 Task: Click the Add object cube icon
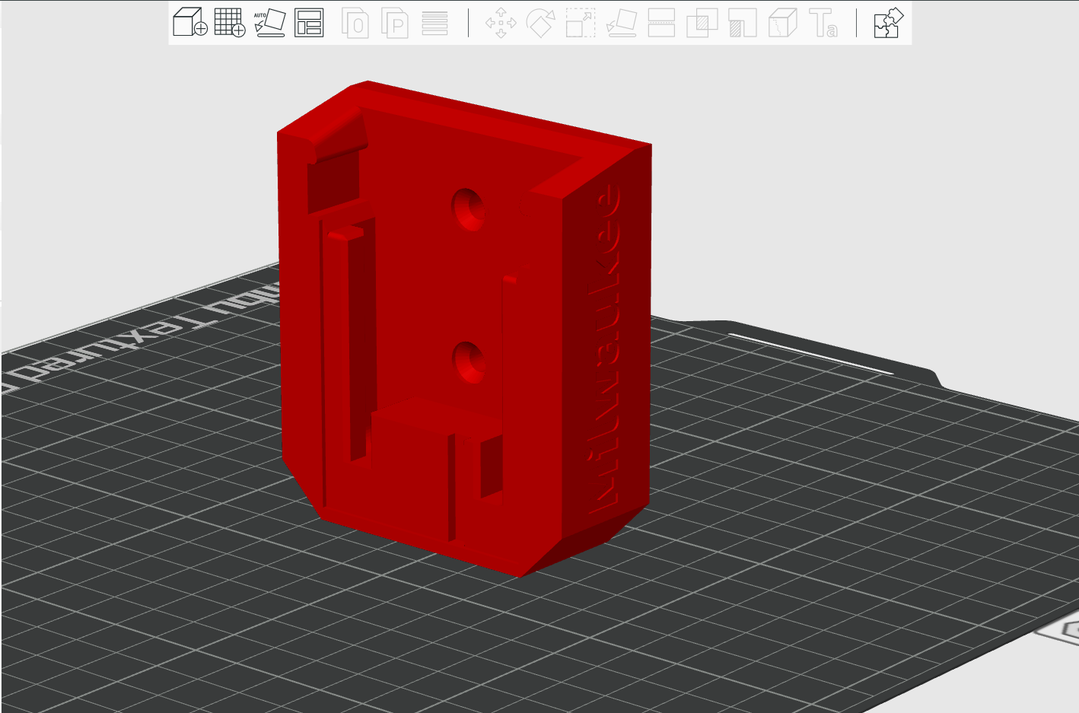click(190, 23)
